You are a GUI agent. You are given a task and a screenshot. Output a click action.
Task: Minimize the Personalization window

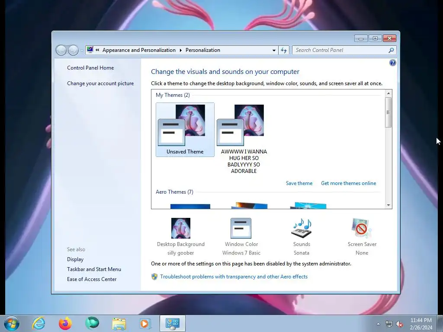361,38
